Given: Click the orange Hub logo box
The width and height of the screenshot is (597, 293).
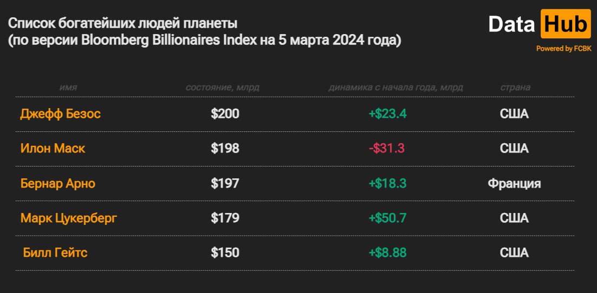Looking at the screenshot, I should 566,24.
